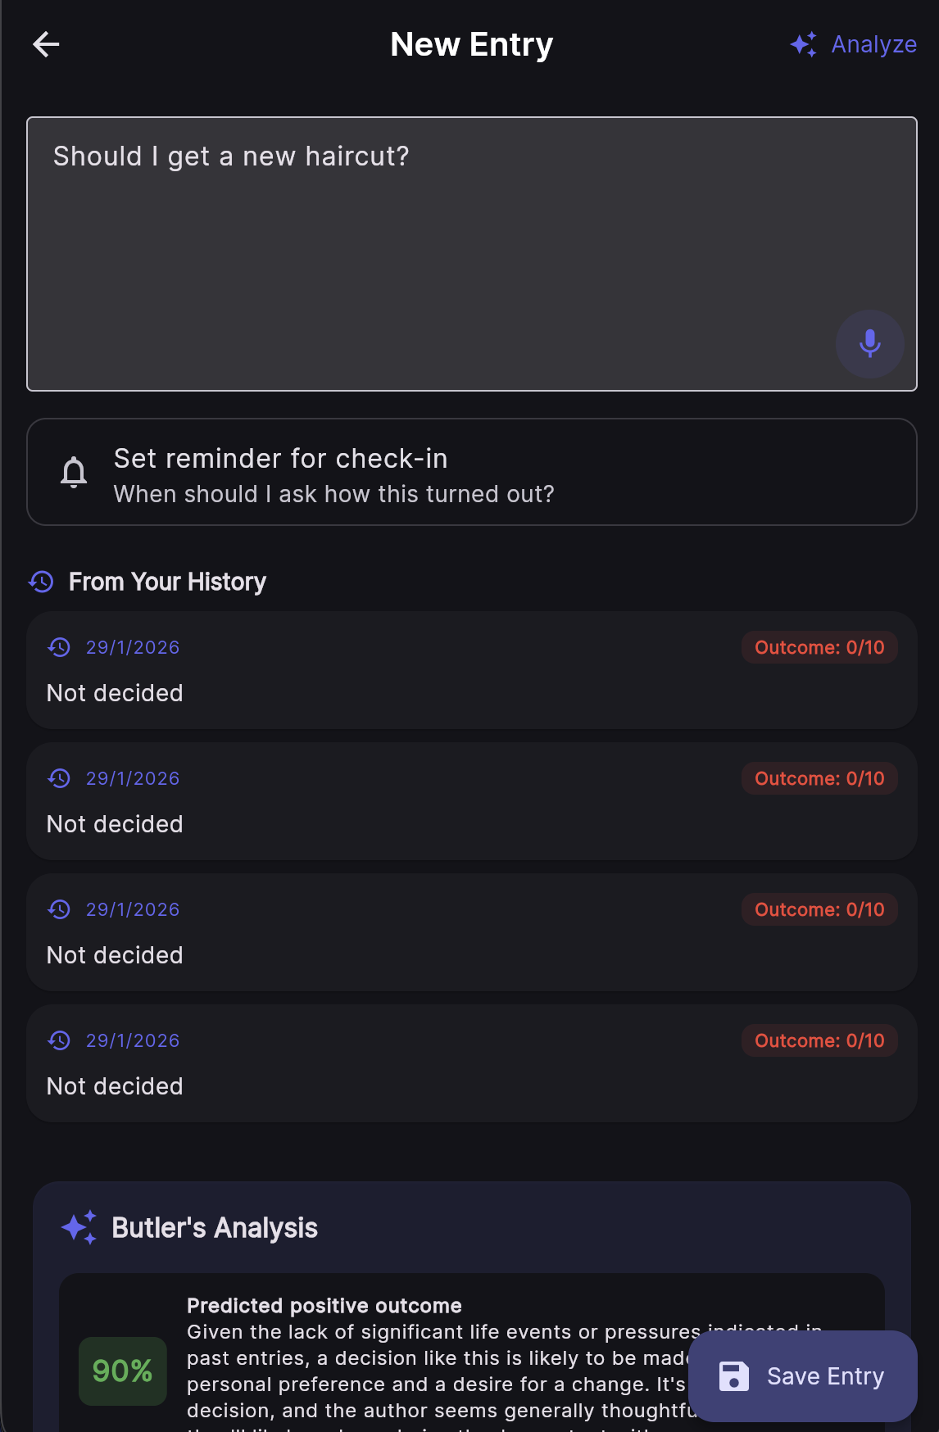Click the last entry's Outcome: 0/10 badge
This screenshot has height=1432, width=939.
click(819, 1040)
